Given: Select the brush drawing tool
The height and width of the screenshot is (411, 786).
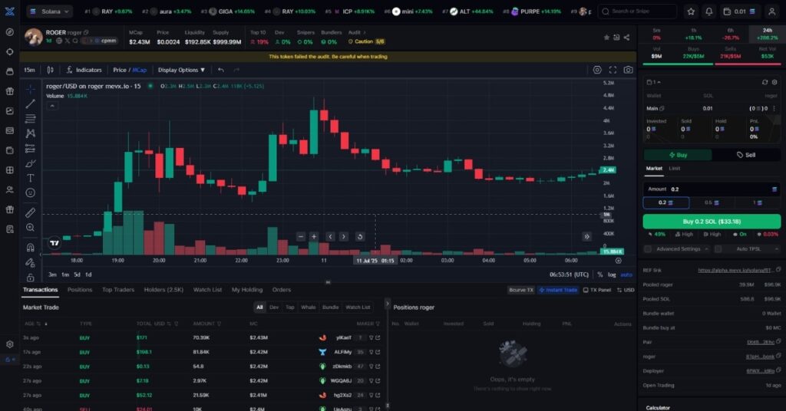Looking at the screenshot, I should (x=30, y=163).
